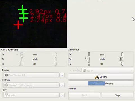135x101 pixels.
Task: Click the Raw tracker data pitch value
Action: click(x=54, y=59)
